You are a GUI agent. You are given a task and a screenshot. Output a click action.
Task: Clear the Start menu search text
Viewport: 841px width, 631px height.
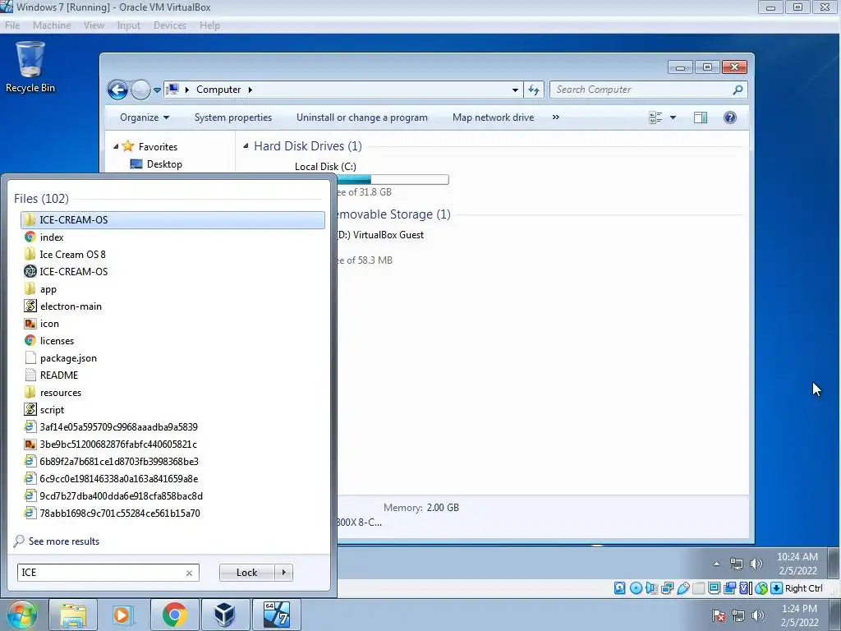[x=190, y=573]
